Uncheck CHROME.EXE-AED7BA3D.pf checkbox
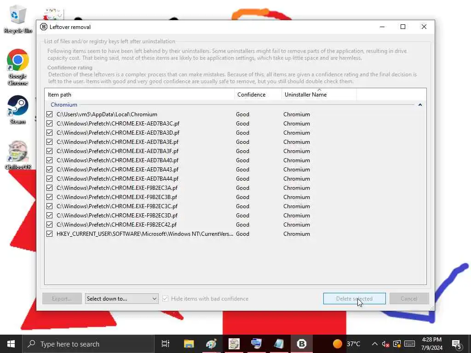This screenshot has width=471, height=353. (50, 133)
